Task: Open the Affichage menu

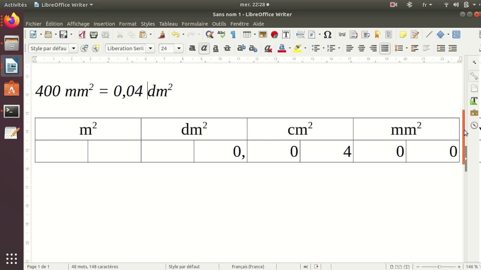Action: 78,24
